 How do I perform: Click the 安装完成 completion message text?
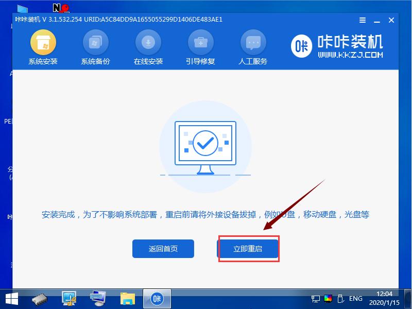point(205,215)
